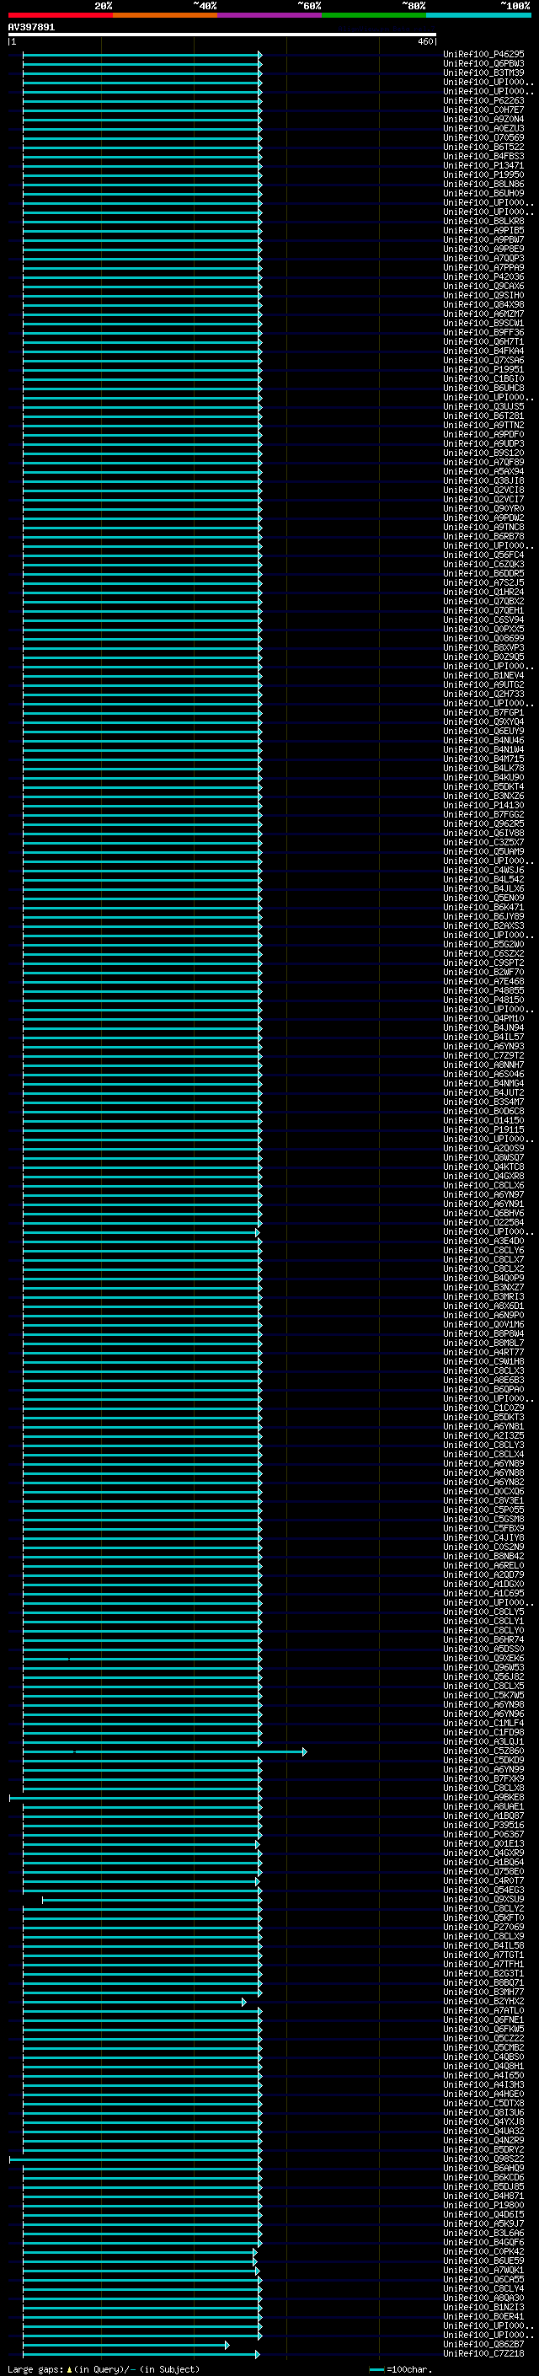The image size is (539, 2376).
Task: Select the UniRef100_P27069 label
Action: pyautogui.click(x=483, y=1927)
